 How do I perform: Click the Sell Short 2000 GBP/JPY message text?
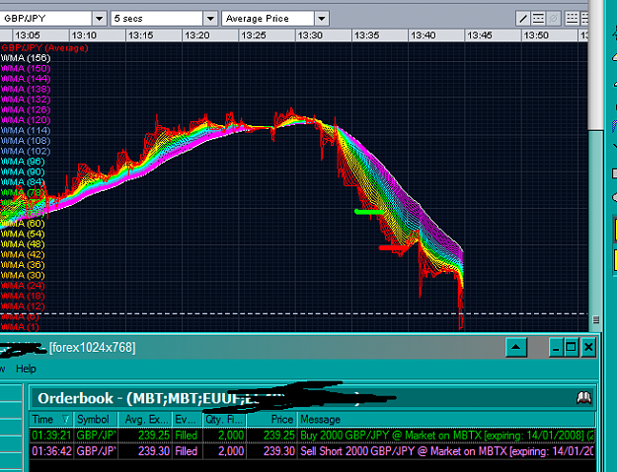coord(447,451)
